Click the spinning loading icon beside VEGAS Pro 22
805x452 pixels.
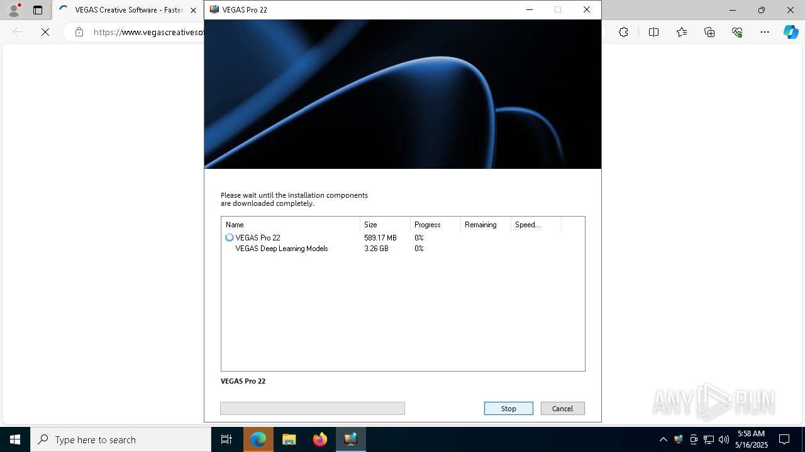[229, 238]
